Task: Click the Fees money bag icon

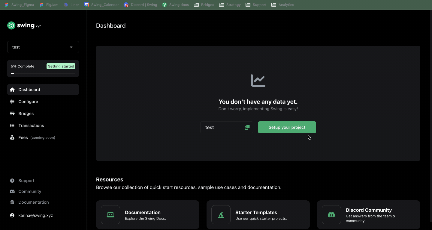Action: pos(12,137)
